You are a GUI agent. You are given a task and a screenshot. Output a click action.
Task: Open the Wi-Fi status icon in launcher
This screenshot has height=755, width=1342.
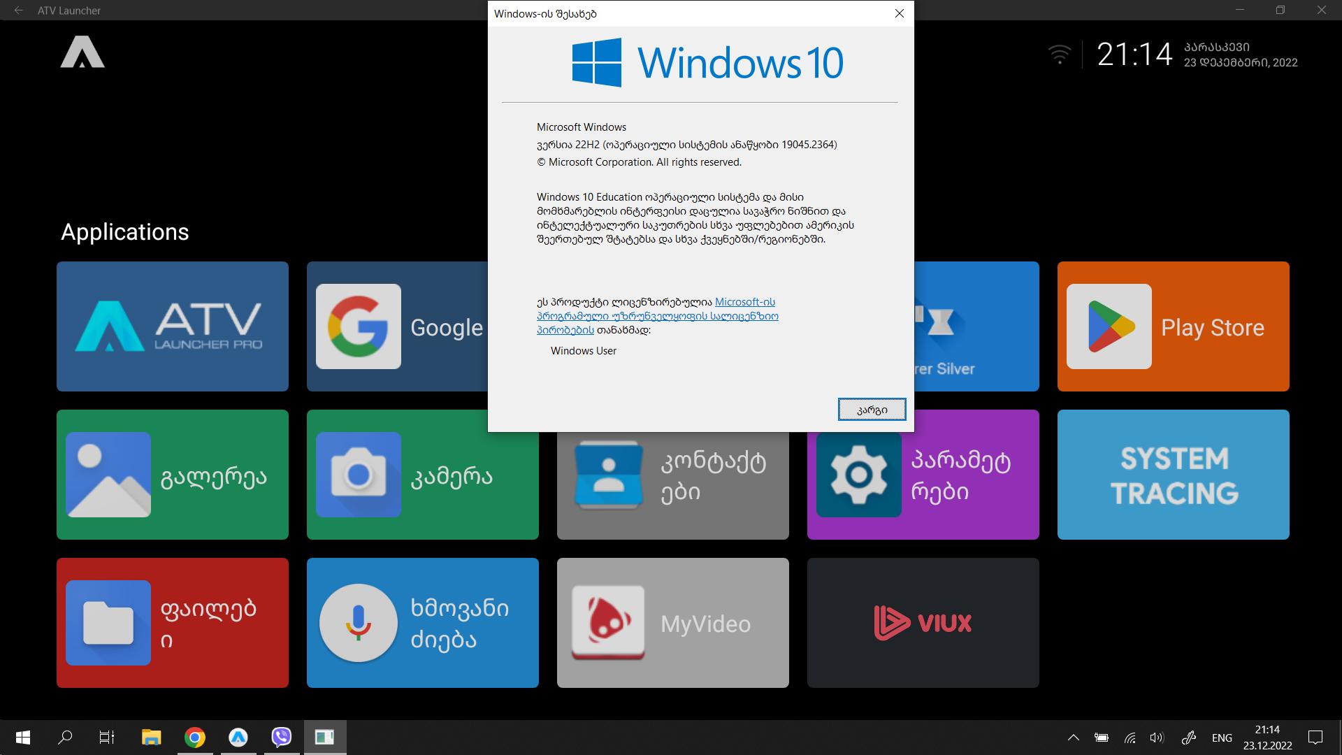click(x=1059, y=55)
